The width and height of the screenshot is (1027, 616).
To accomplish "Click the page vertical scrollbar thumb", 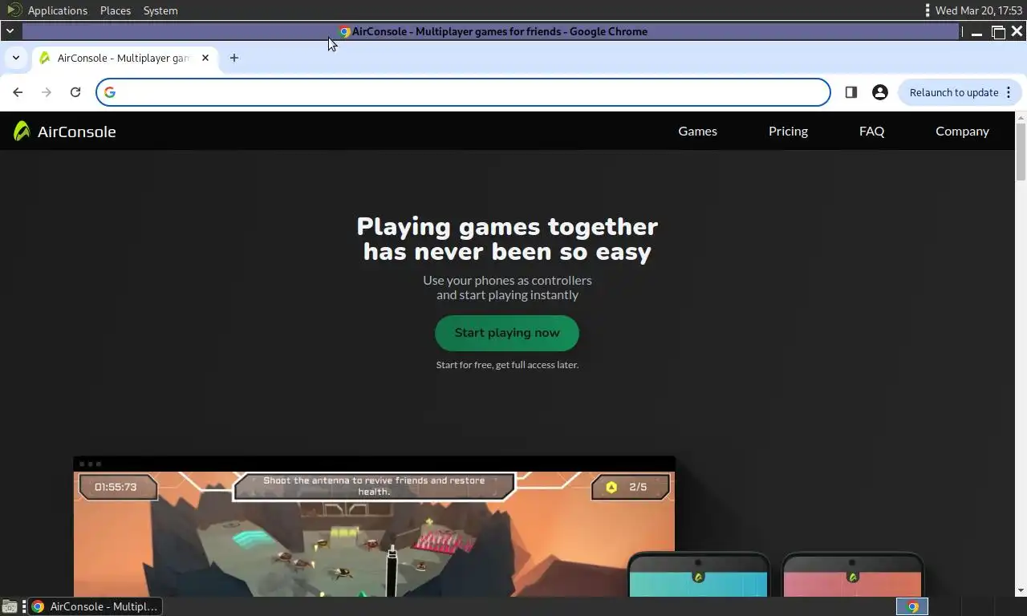I will tap(1021, 151).
